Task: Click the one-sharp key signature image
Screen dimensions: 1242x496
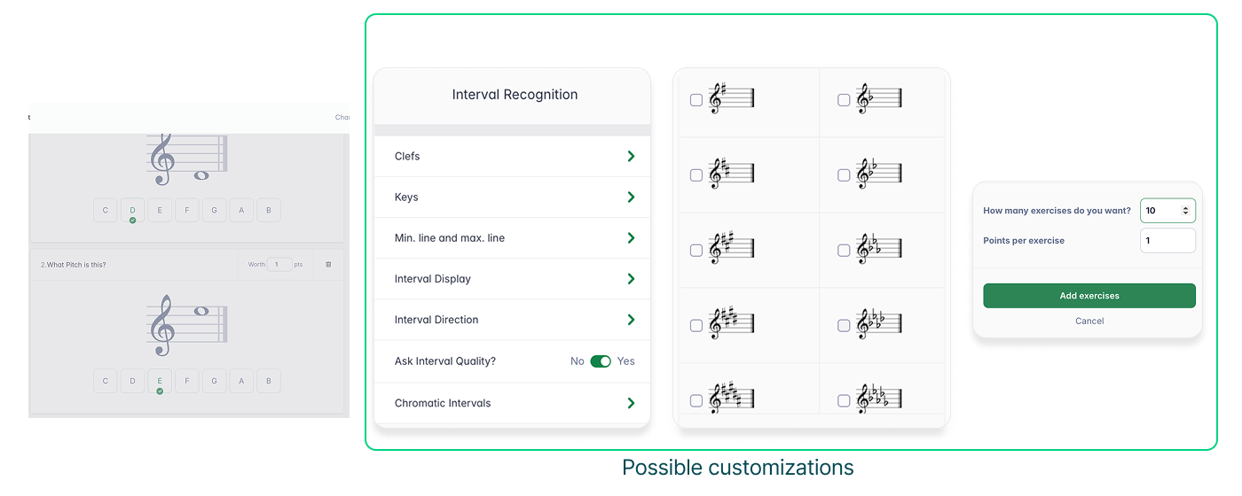Action: [x=731, y=99]
